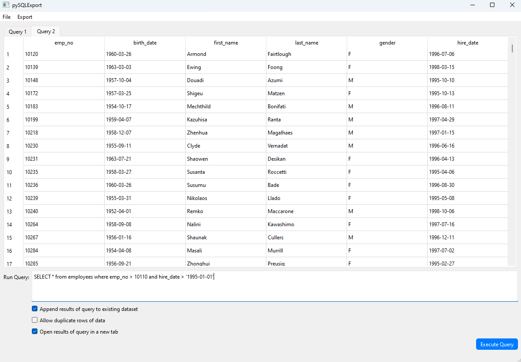Image resolution: width=521 pixels, height=362 pixels.
Task: Click hire date cell 1998-10-06
Action: point(468,211)
